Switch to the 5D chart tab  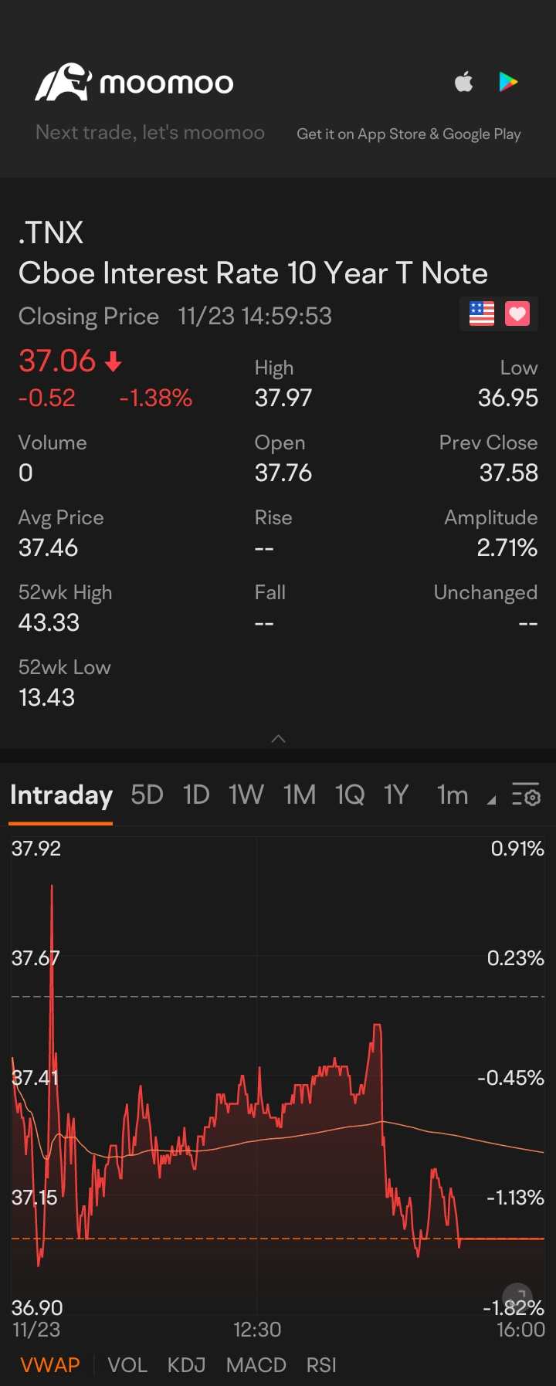click(x=147, y=795)
